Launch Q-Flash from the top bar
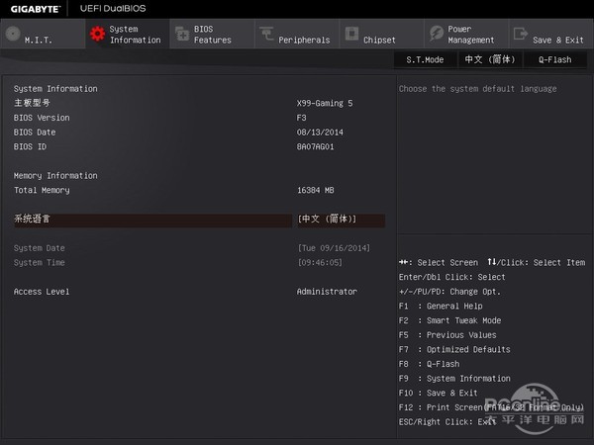The width and height of the screenshot is (594, 445). coord(555,59)
